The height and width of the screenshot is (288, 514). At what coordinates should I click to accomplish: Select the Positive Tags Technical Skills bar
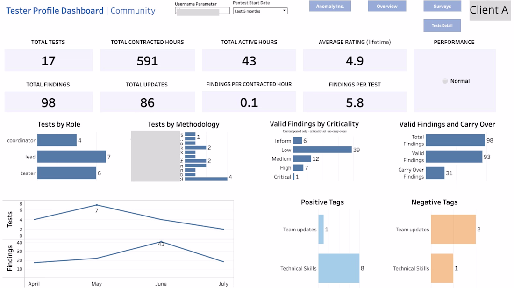coord(339,268)
